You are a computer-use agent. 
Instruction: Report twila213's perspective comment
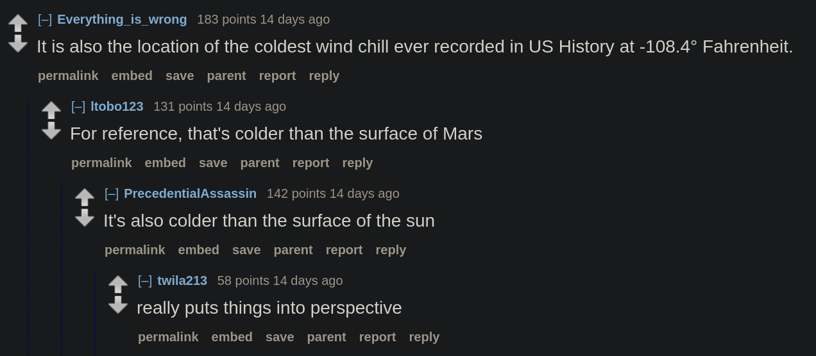pyautogui.click(x=377, y=337)
